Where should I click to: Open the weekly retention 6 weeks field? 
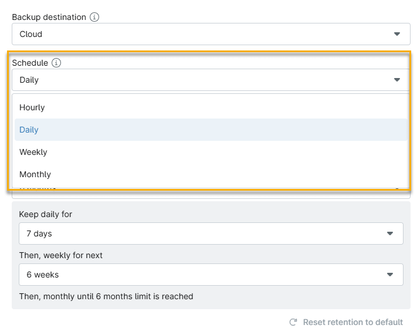[x=199, y=275]
